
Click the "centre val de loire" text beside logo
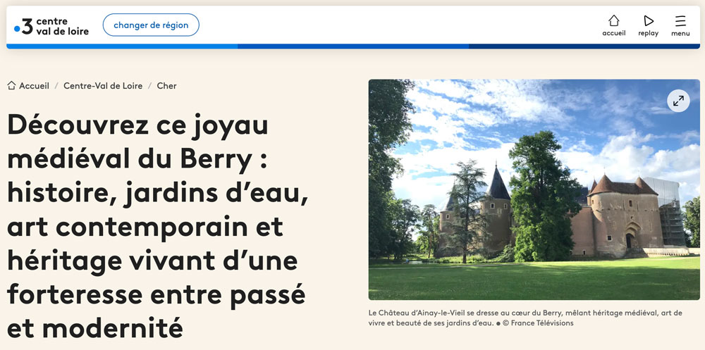point(62,26)
